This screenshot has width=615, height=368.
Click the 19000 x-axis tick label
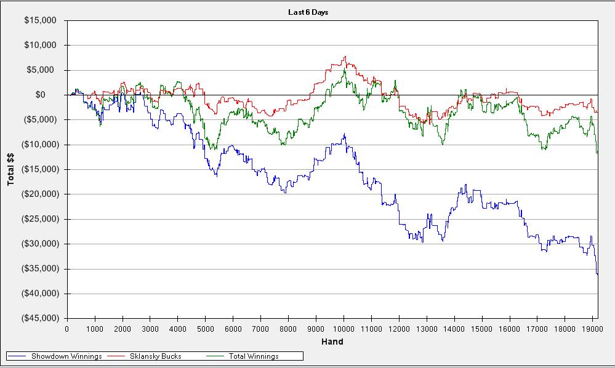592,329
